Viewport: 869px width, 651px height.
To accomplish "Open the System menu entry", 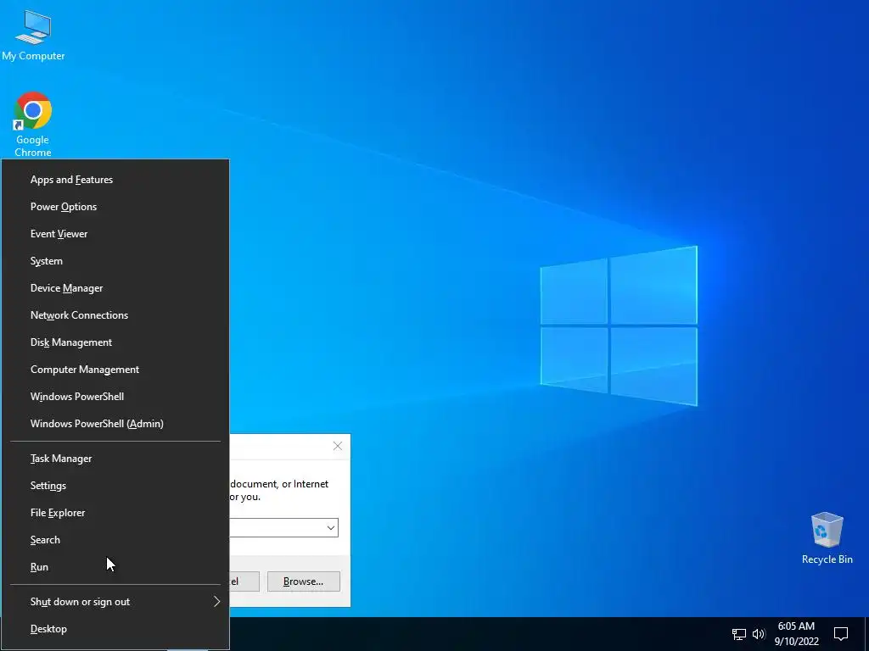I will coord(115,261).
